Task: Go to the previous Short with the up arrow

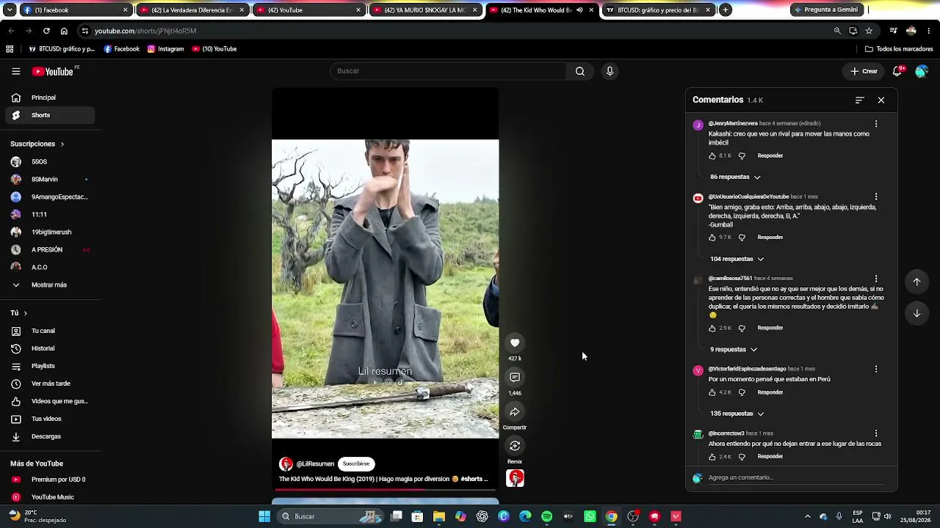Action: (x=916, y=282)
